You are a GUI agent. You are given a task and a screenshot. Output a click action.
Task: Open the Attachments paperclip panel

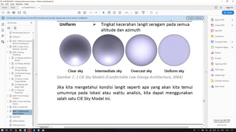pos(3,36)
